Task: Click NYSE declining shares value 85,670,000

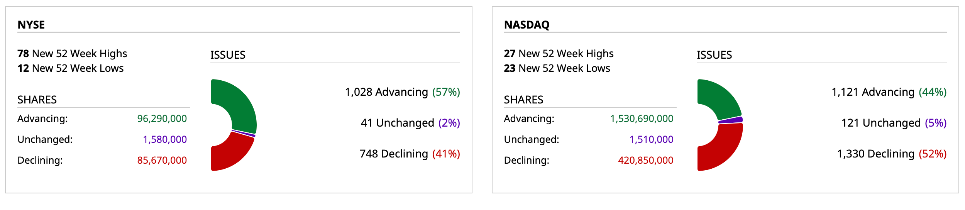Action: tap(162, 161)
